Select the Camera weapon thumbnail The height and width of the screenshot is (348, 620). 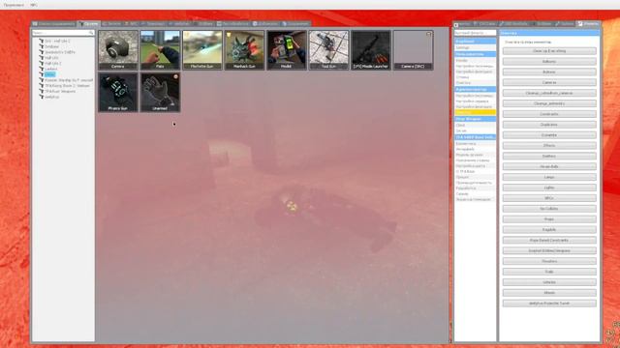(x=118, y=50)
